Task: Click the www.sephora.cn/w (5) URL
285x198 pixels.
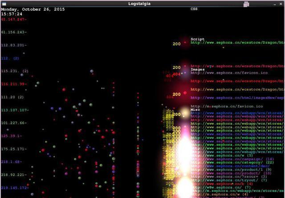Action: point(222,156)
